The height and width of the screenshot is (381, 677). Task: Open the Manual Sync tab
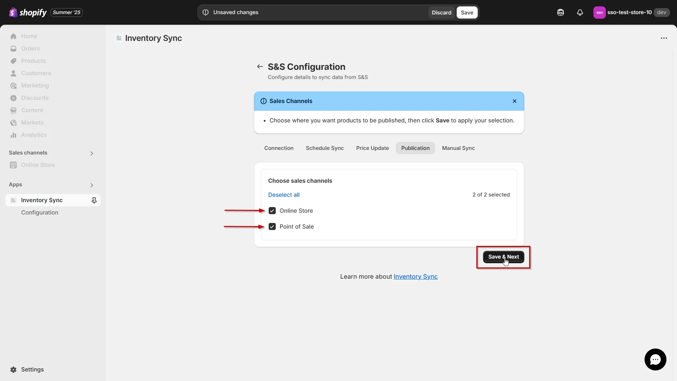point(458,148)
